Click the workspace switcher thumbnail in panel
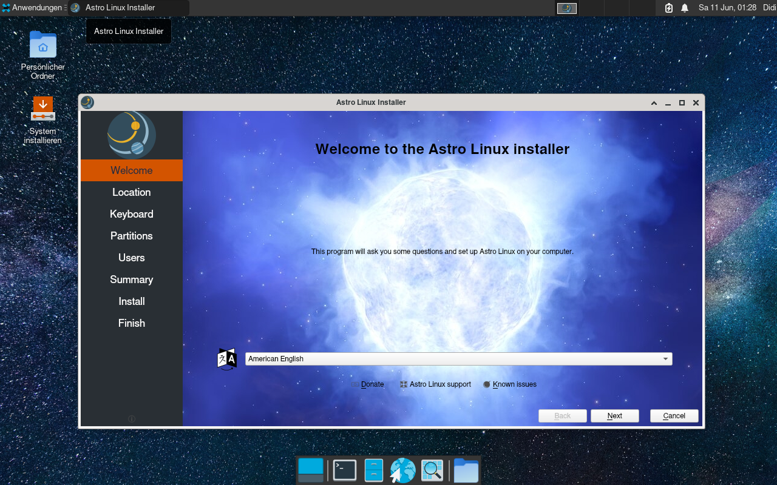Image resolution: width=777 pixels, height=485 pixels. click(567, 8)
